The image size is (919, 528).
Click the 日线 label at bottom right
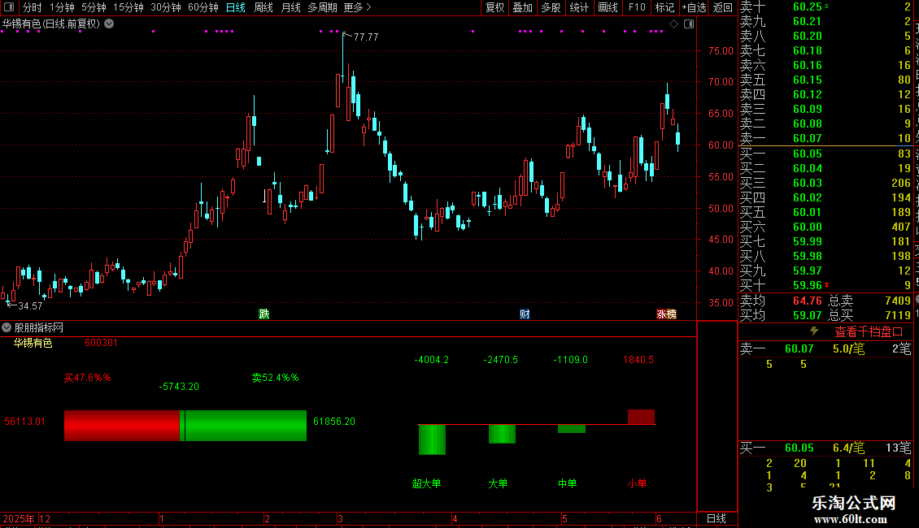(716, 518)
